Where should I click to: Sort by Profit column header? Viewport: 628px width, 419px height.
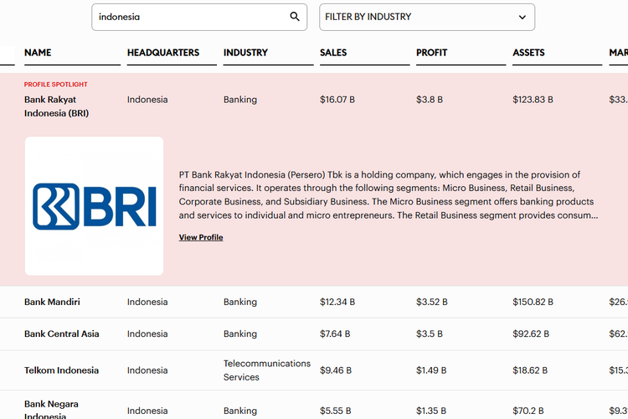(432, 53)
